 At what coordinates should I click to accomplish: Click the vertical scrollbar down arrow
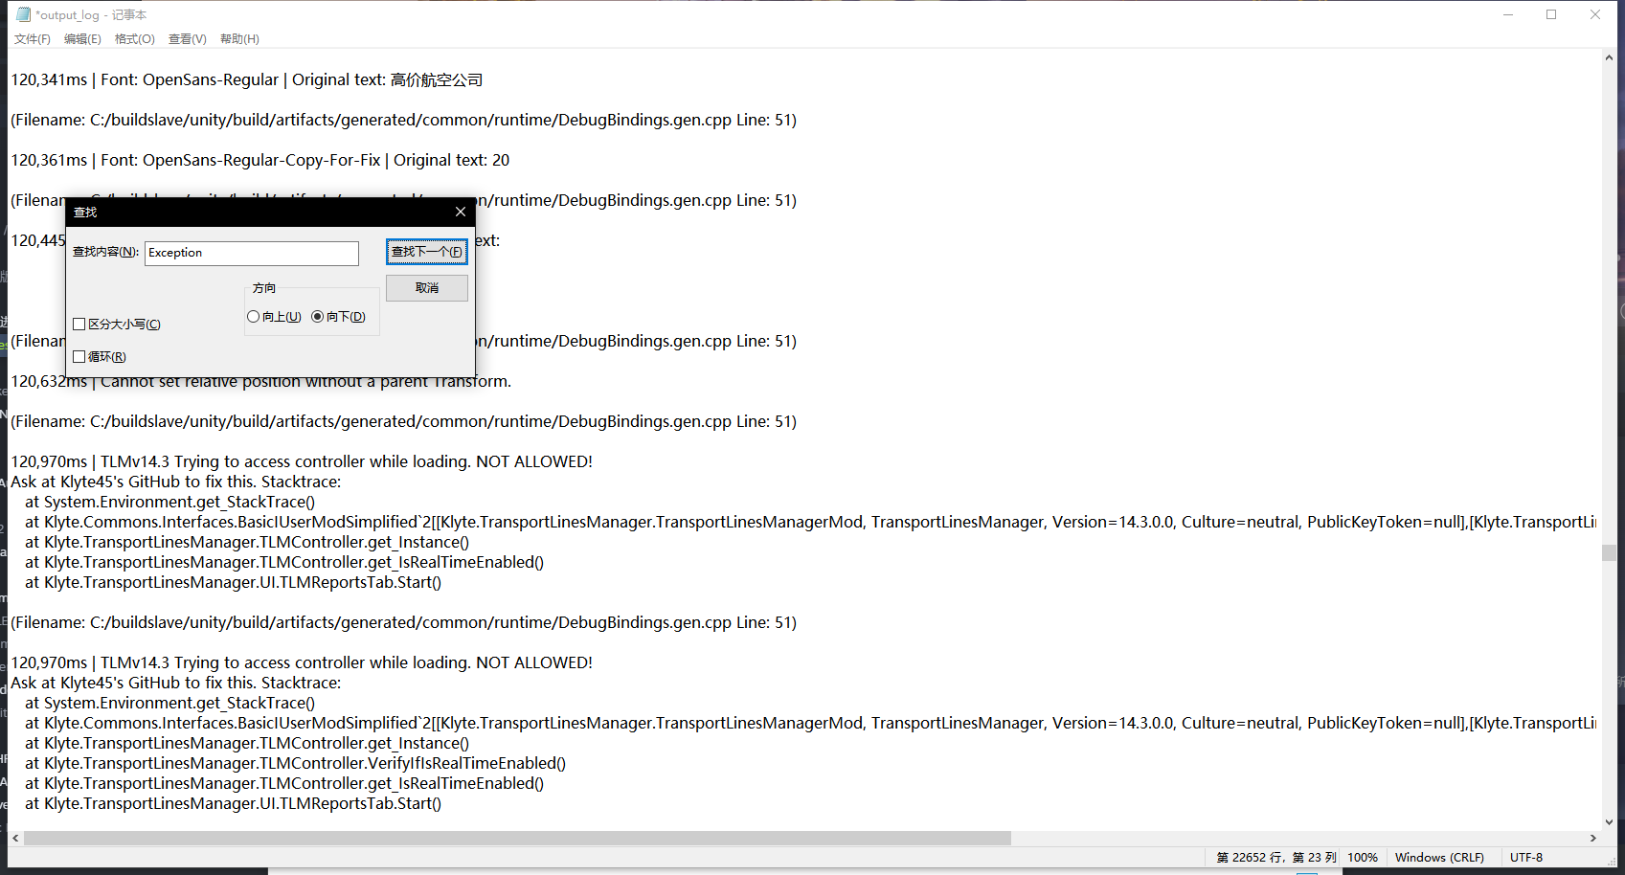tap(1608, 821)
